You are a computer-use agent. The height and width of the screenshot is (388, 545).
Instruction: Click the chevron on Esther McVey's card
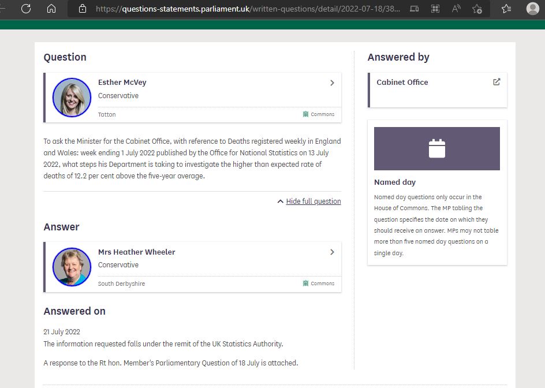tap(333, 83)
